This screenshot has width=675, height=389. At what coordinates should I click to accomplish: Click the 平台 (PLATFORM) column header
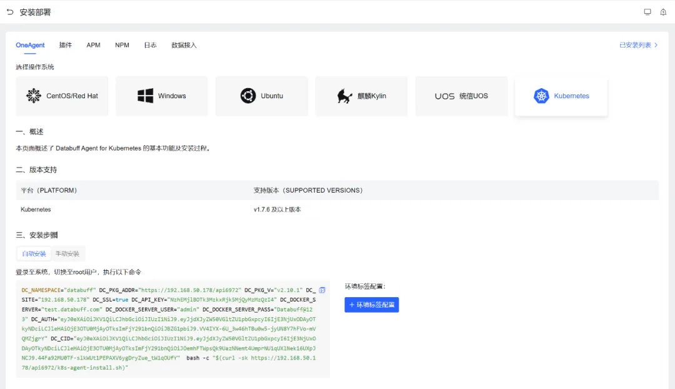click(49, 190)
